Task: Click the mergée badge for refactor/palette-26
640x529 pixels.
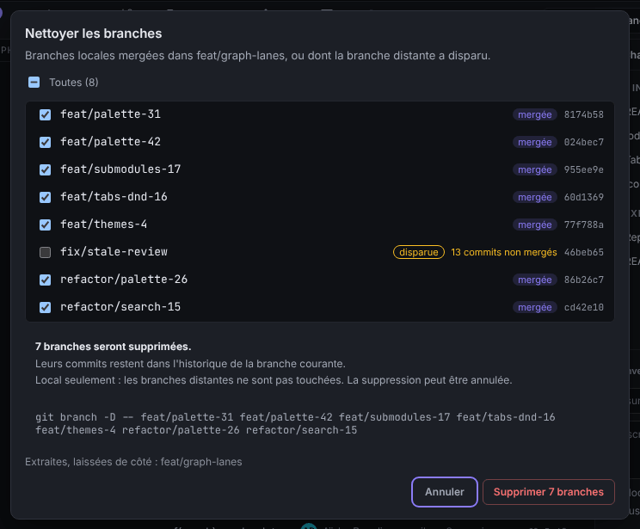Action: pos(535,280)
